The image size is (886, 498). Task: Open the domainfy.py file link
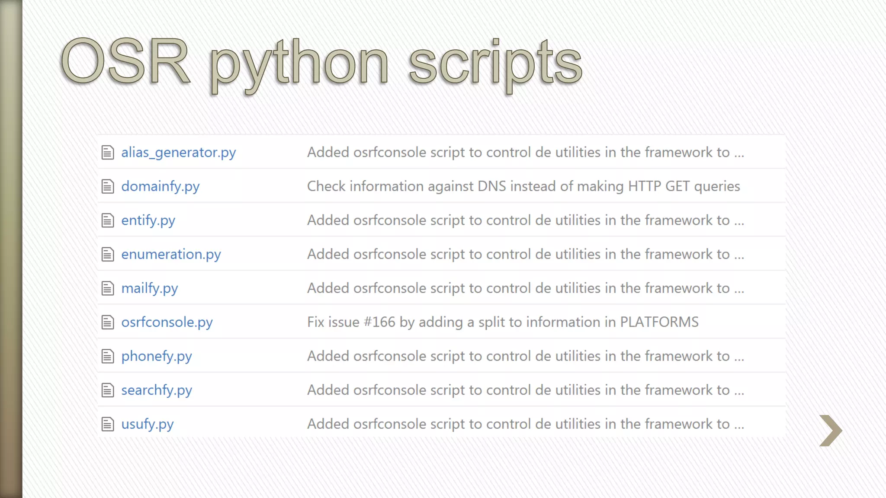click(160, 186)
